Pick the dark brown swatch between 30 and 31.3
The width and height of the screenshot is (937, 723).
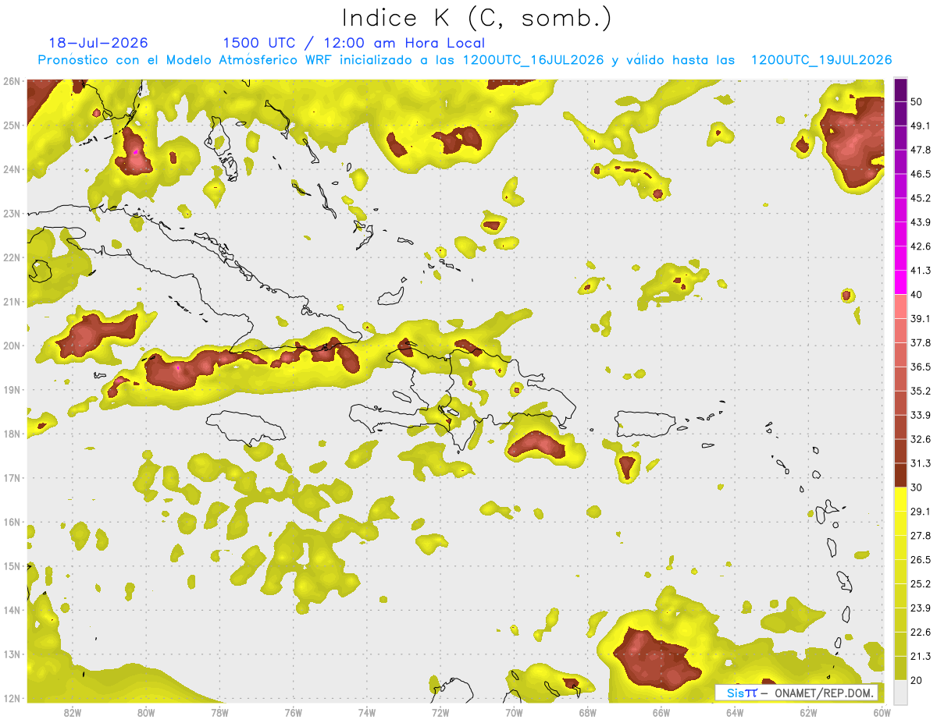900,476
